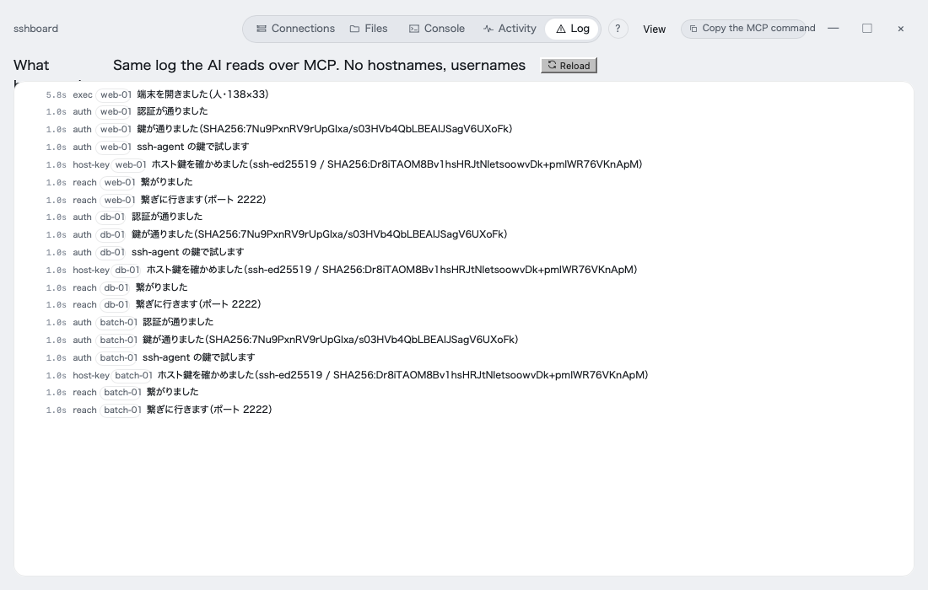
Task: Copy the MCP command
Action: [743, 29]
